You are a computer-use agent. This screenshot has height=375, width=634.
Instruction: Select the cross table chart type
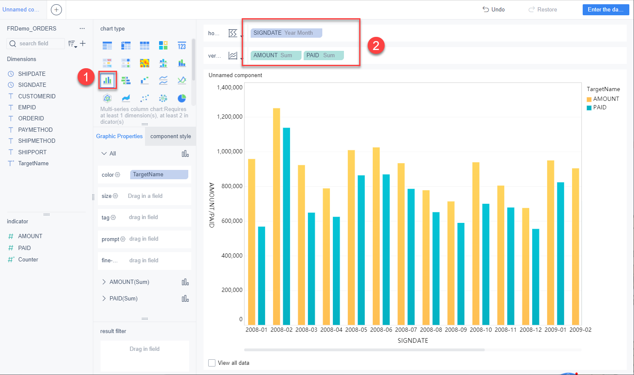[126, 45]
